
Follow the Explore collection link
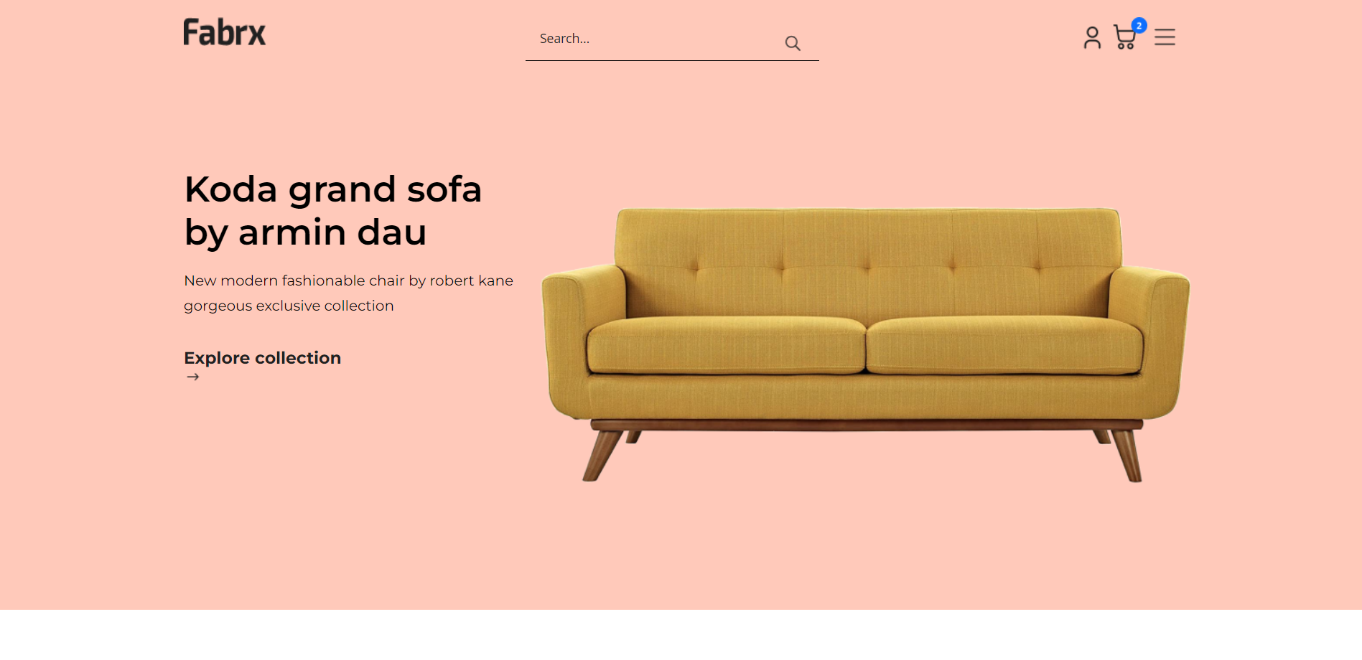tap(262, 358)
